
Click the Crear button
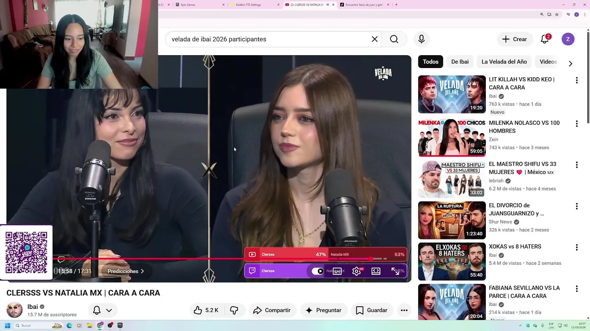[x=515, y=39]
